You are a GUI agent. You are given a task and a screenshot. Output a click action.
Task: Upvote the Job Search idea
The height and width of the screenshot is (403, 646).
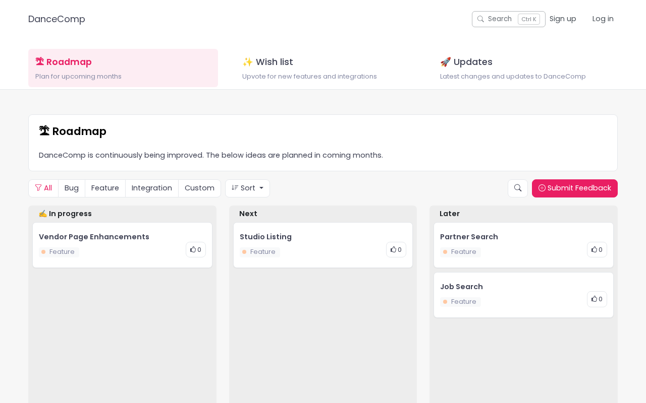[597, 299]
